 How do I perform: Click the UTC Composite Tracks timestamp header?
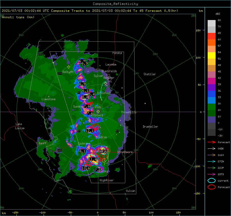(x=90, y=11)
